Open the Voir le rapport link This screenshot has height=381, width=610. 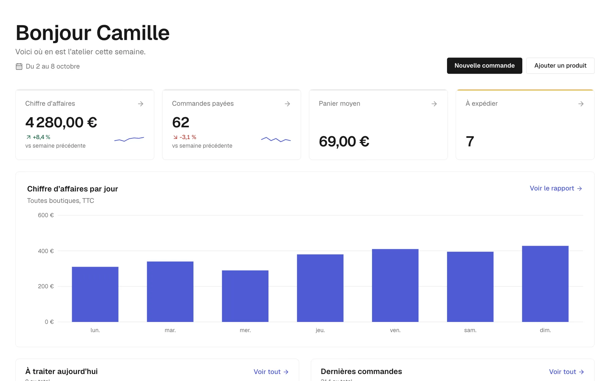pos(556,188)
